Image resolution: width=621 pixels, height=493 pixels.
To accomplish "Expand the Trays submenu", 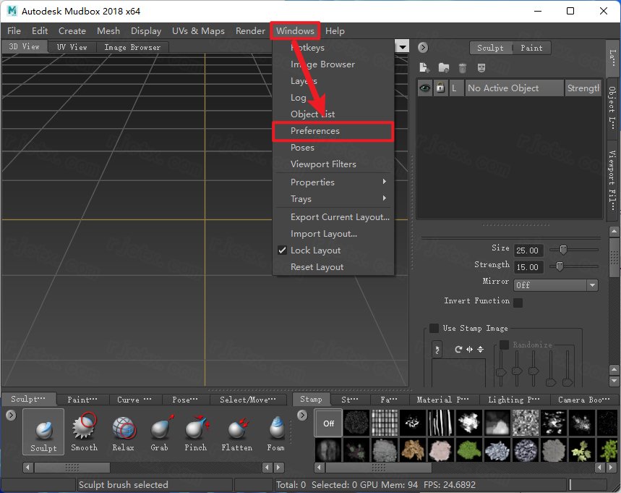I will (x=333, y=198).
